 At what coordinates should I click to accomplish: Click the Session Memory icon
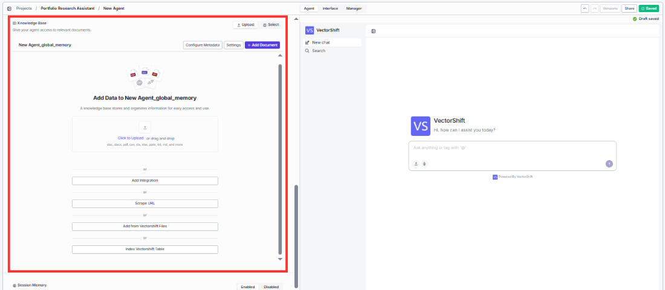point(15,285)
